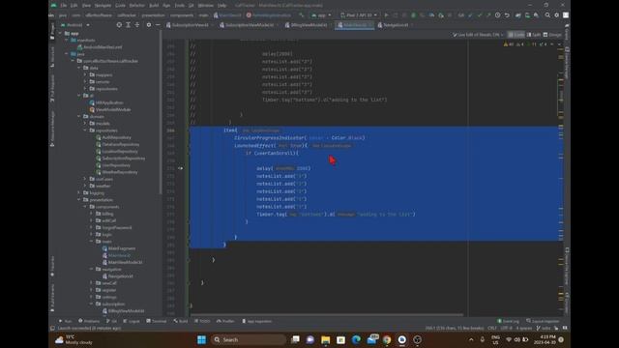
Task: Click Expand All icon in Project panel
Action: 128,25
